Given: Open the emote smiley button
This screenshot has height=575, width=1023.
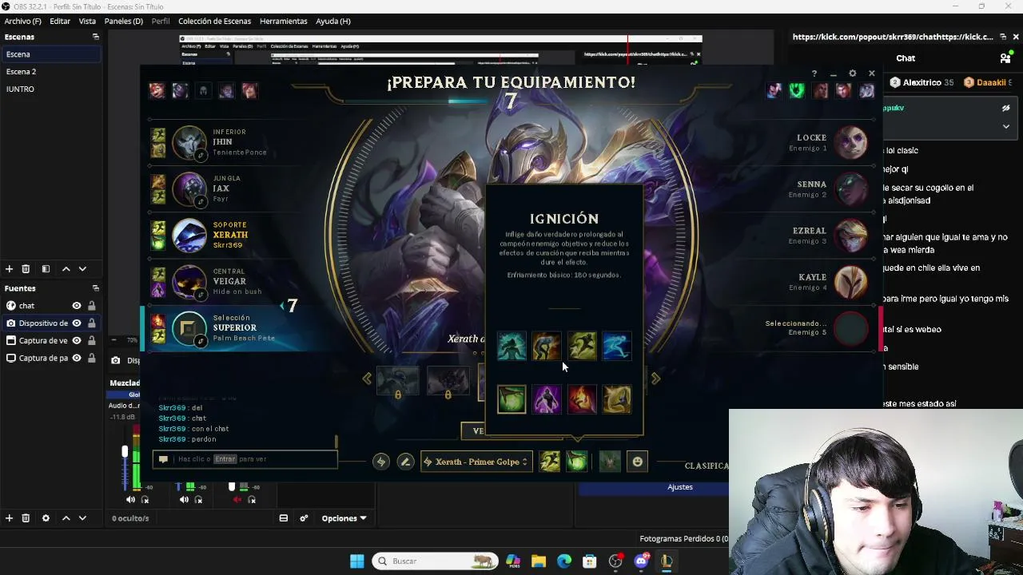Looking at the screenshot, I should [637, 462].
